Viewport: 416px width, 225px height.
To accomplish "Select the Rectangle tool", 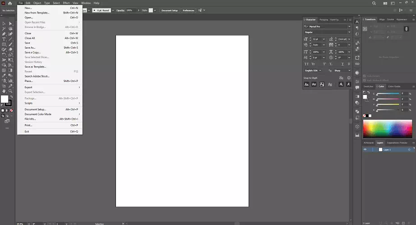I will pos(4,45).
